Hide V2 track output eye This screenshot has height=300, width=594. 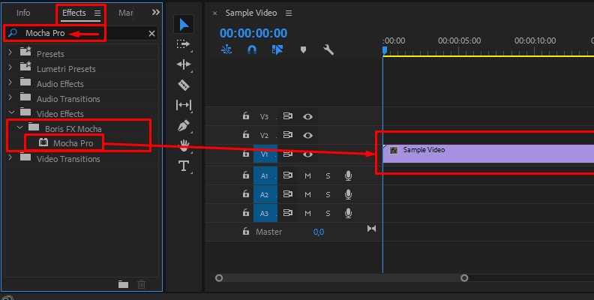(x=307, y=135)
